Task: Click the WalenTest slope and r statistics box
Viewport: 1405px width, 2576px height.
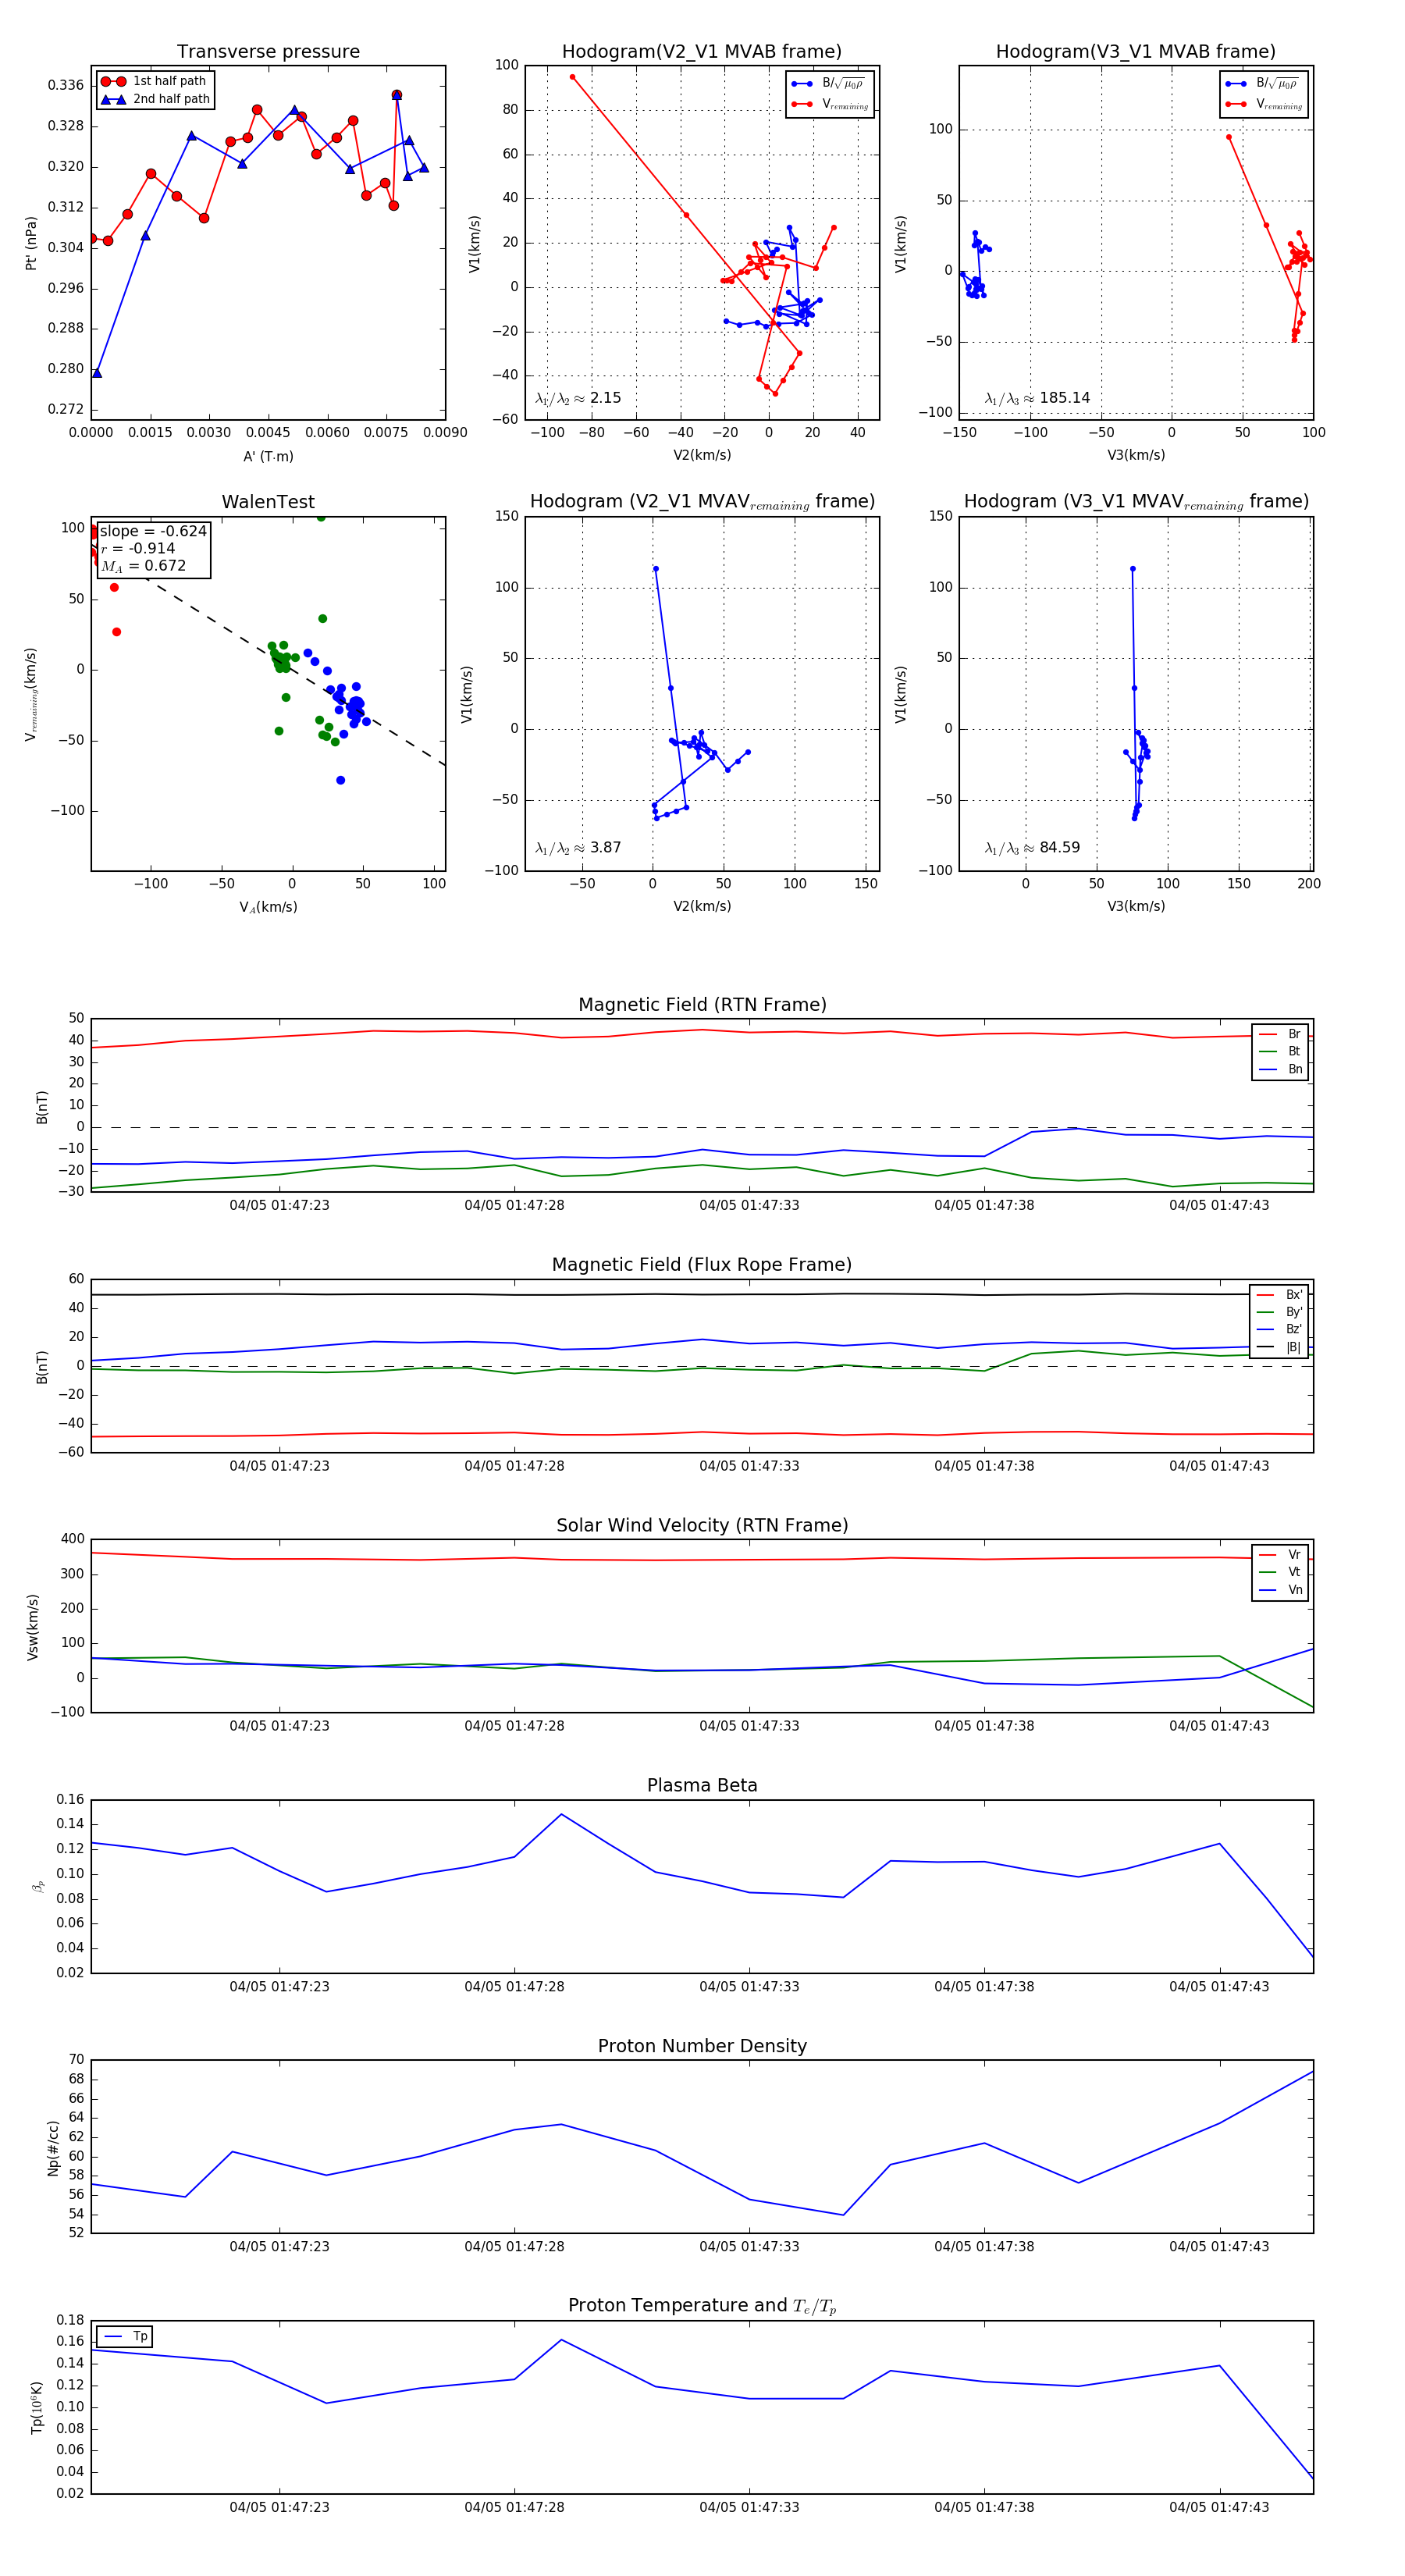Action: (x=154, y=549)
